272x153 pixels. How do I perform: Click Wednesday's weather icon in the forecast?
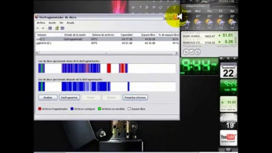198,22
